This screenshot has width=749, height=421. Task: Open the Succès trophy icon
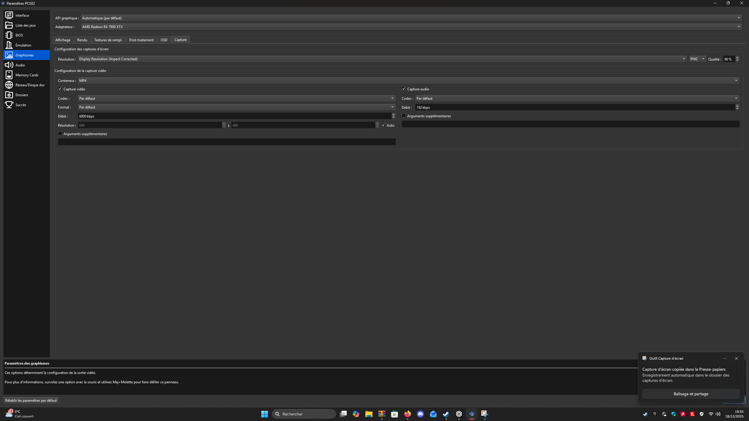click(x=9, y=105)
